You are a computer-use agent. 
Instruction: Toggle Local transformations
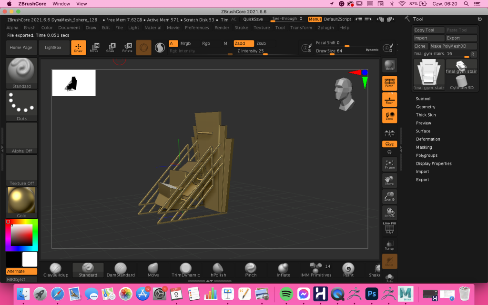pyautogui.click(x=389, y=116)
